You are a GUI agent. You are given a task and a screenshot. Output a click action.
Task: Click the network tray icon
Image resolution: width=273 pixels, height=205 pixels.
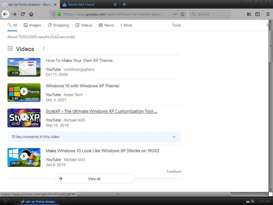[x=253, y=201]
